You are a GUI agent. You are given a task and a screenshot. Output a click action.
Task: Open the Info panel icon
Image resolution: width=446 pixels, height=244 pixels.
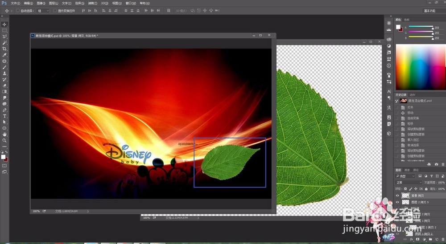point(389,65)
